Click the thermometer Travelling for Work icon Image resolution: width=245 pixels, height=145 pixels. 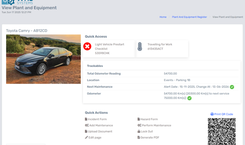[140, 47]
